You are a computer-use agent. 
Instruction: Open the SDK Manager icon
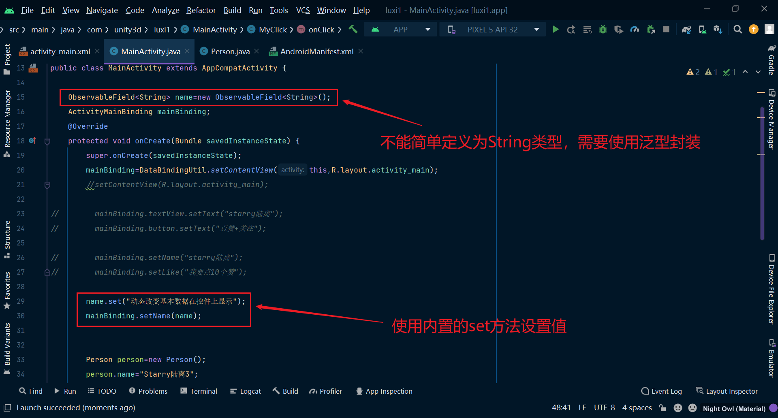718,29
